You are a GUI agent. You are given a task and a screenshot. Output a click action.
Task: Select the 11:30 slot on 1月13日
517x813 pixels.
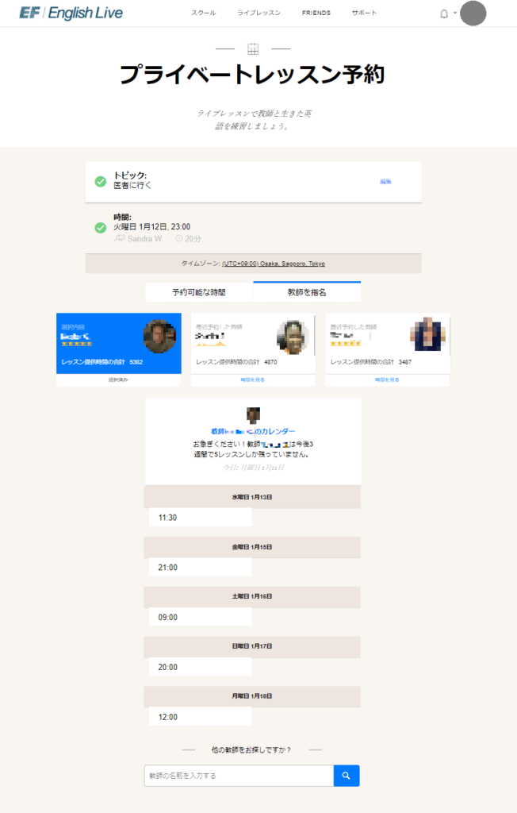200,518
